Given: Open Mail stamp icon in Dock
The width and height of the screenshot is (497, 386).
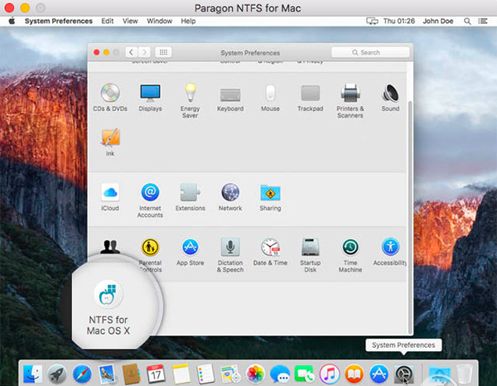Looking at the screenshot, I should pyautogui.click(x=107, y=374).
